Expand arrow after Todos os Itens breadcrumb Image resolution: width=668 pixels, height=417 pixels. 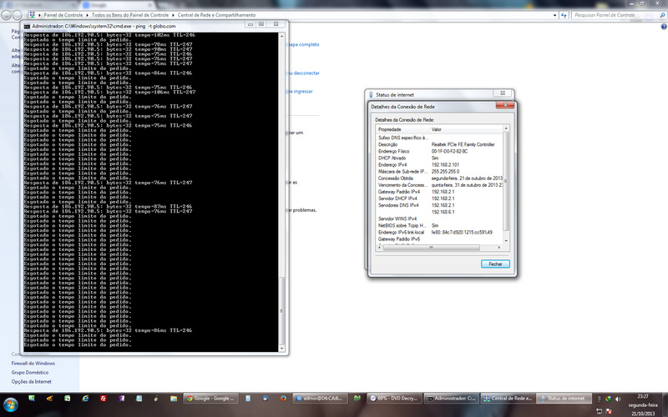tap(173, 15)
